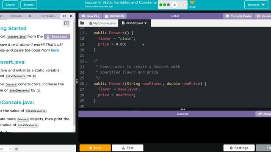Run the program
The height and width of the screenshot is (152, 271).
pyautogui.click(x=95, y=148)
